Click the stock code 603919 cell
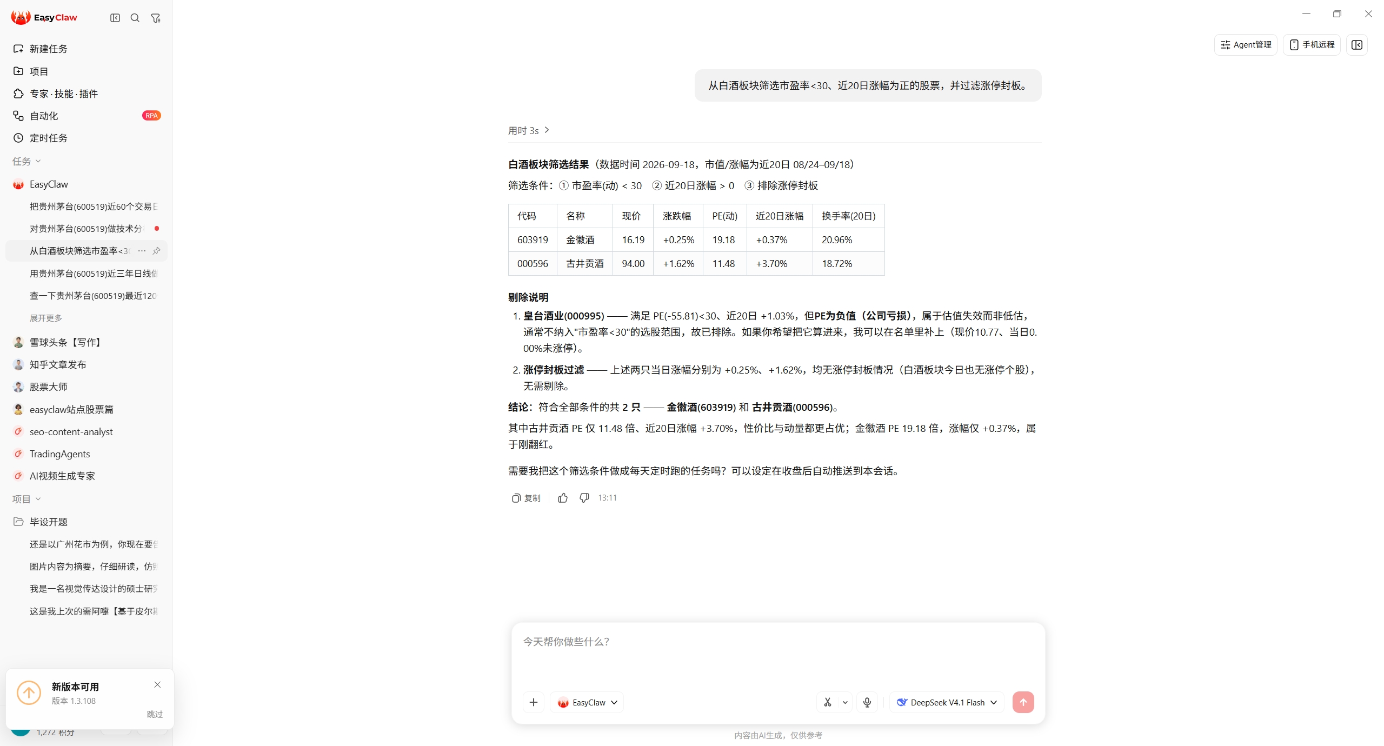The image size is (1384, 746). [x=533, y=239]
